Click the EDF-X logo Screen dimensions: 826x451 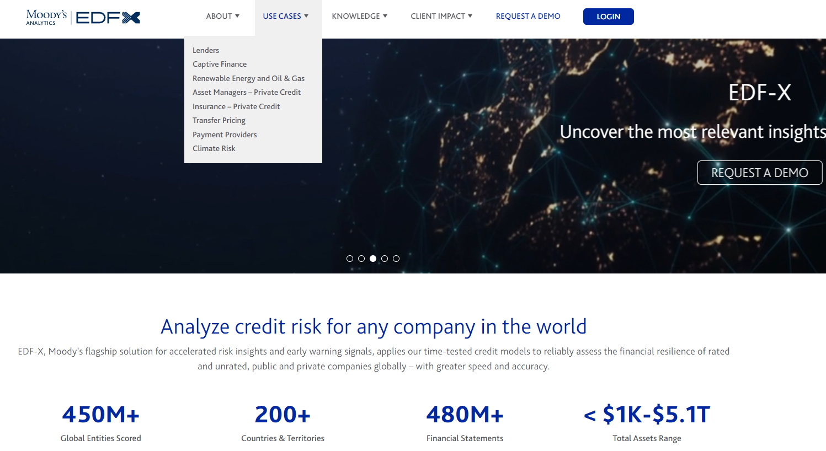pos(108,18)
